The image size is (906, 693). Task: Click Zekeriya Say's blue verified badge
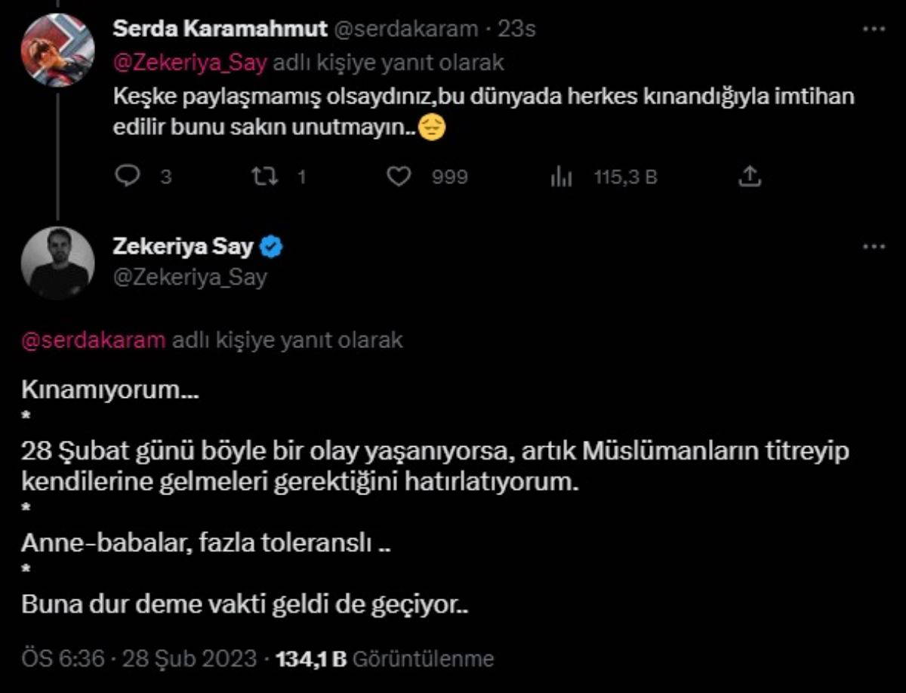(272, 246)
